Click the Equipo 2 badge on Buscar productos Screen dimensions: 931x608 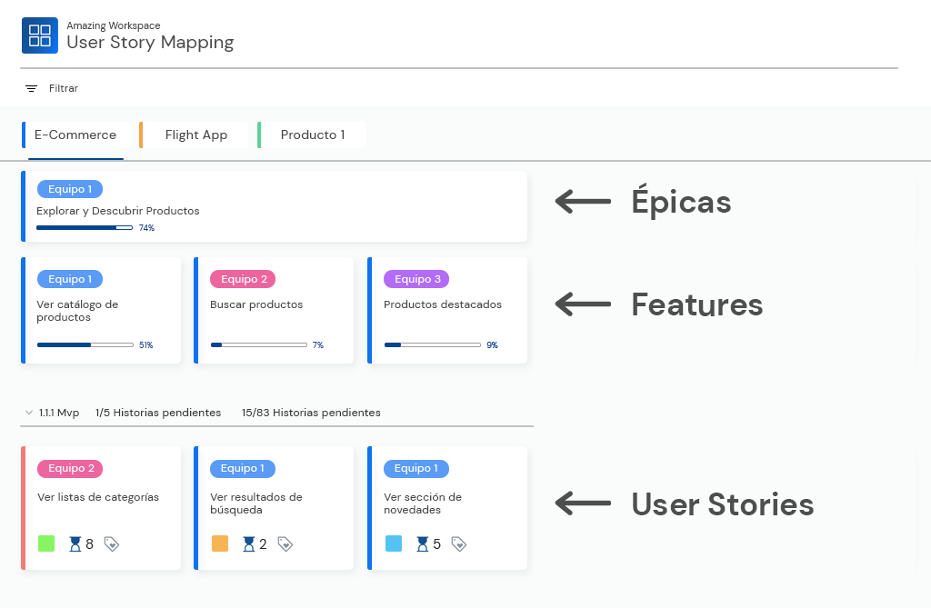coord(243,279)
